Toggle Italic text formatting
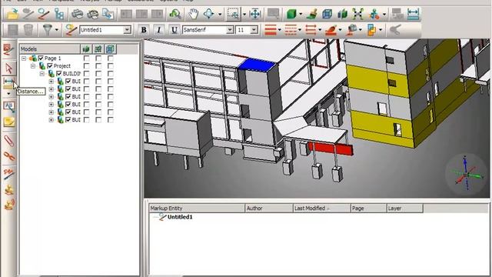 click(159, 30)
